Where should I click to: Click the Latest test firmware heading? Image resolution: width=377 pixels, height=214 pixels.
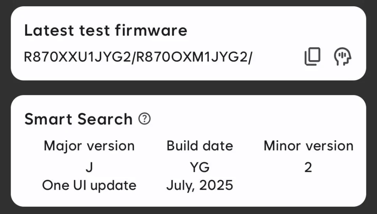(106, 30)
